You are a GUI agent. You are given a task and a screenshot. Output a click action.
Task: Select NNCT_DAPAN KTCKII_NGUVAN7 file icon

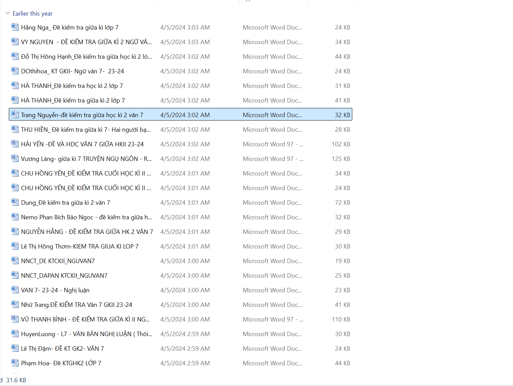click(x=15, y=275)
